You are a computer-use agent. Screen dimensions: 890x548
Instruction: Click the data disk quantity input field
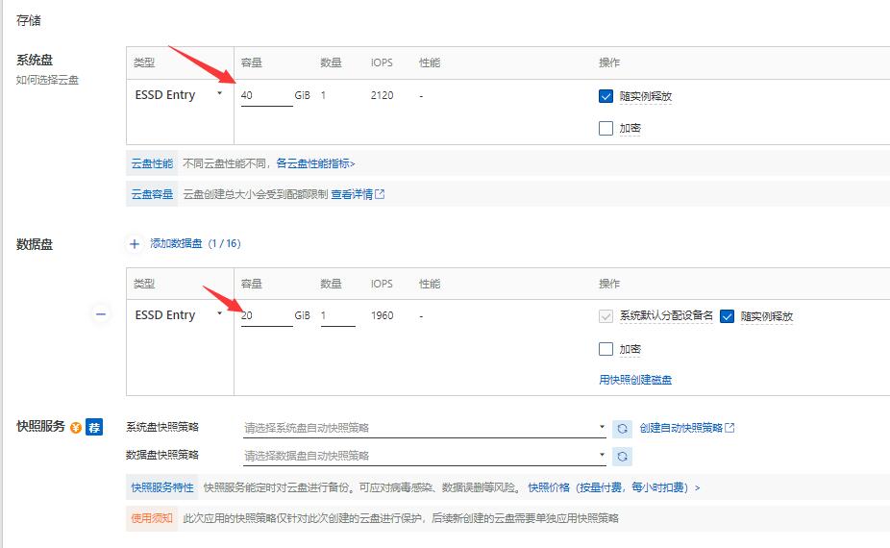[x=337, y=315]
